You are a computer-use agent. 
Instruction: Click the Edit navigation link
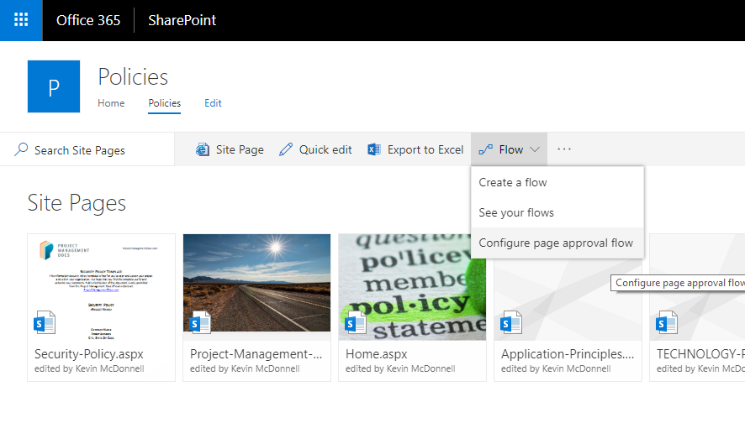click(x=213, y=103)
